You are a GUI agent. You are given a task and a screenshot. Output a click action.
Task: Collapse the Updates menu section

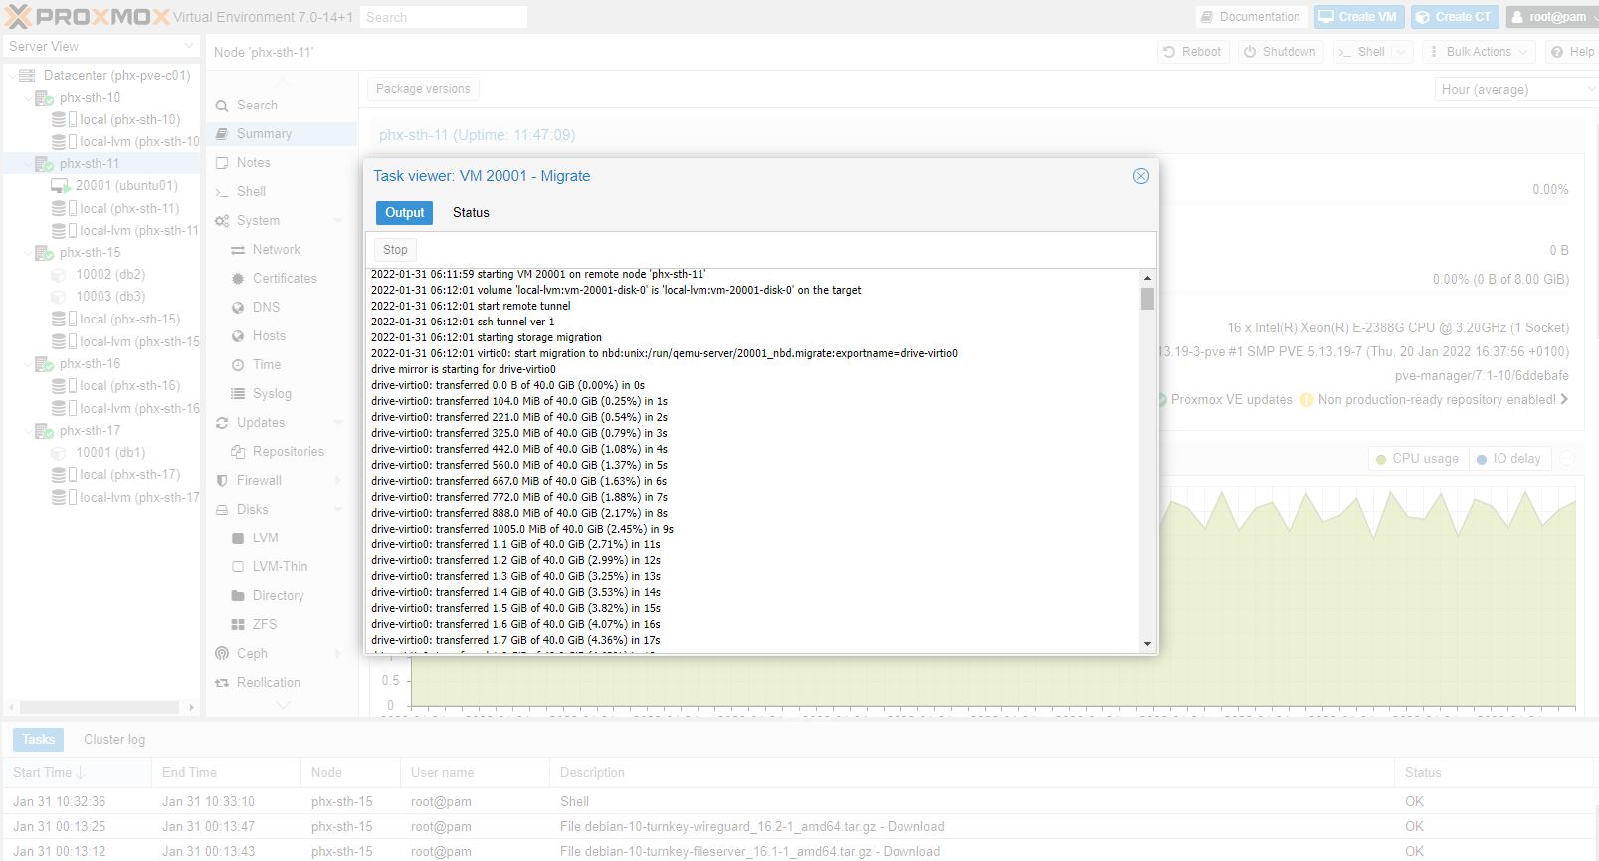click(x=338, y=423)
